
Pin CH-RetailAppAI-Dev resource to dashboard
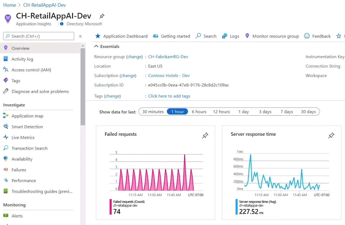coord(102,16)
